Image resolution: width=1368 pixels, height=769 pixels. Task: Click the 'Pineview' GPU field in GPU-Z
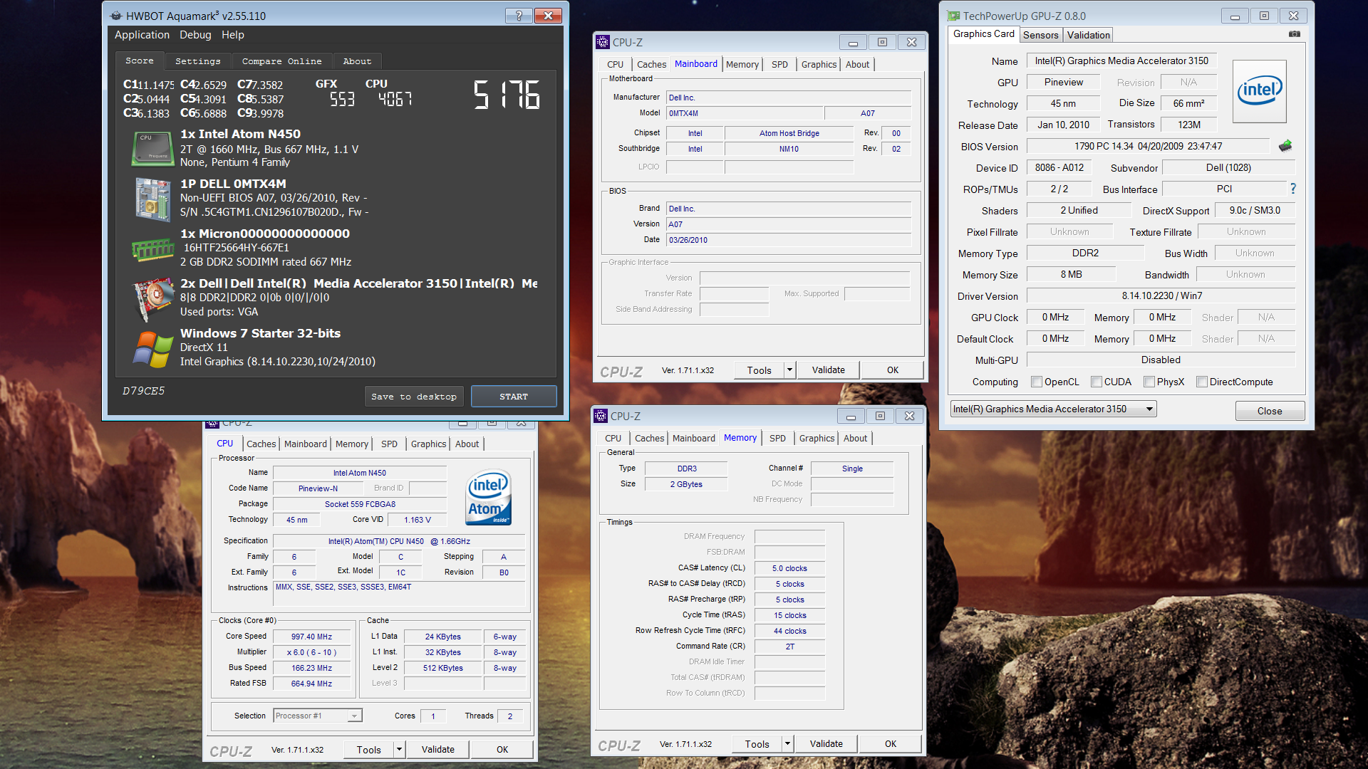pyautogui.click(x=1063, y=83)
